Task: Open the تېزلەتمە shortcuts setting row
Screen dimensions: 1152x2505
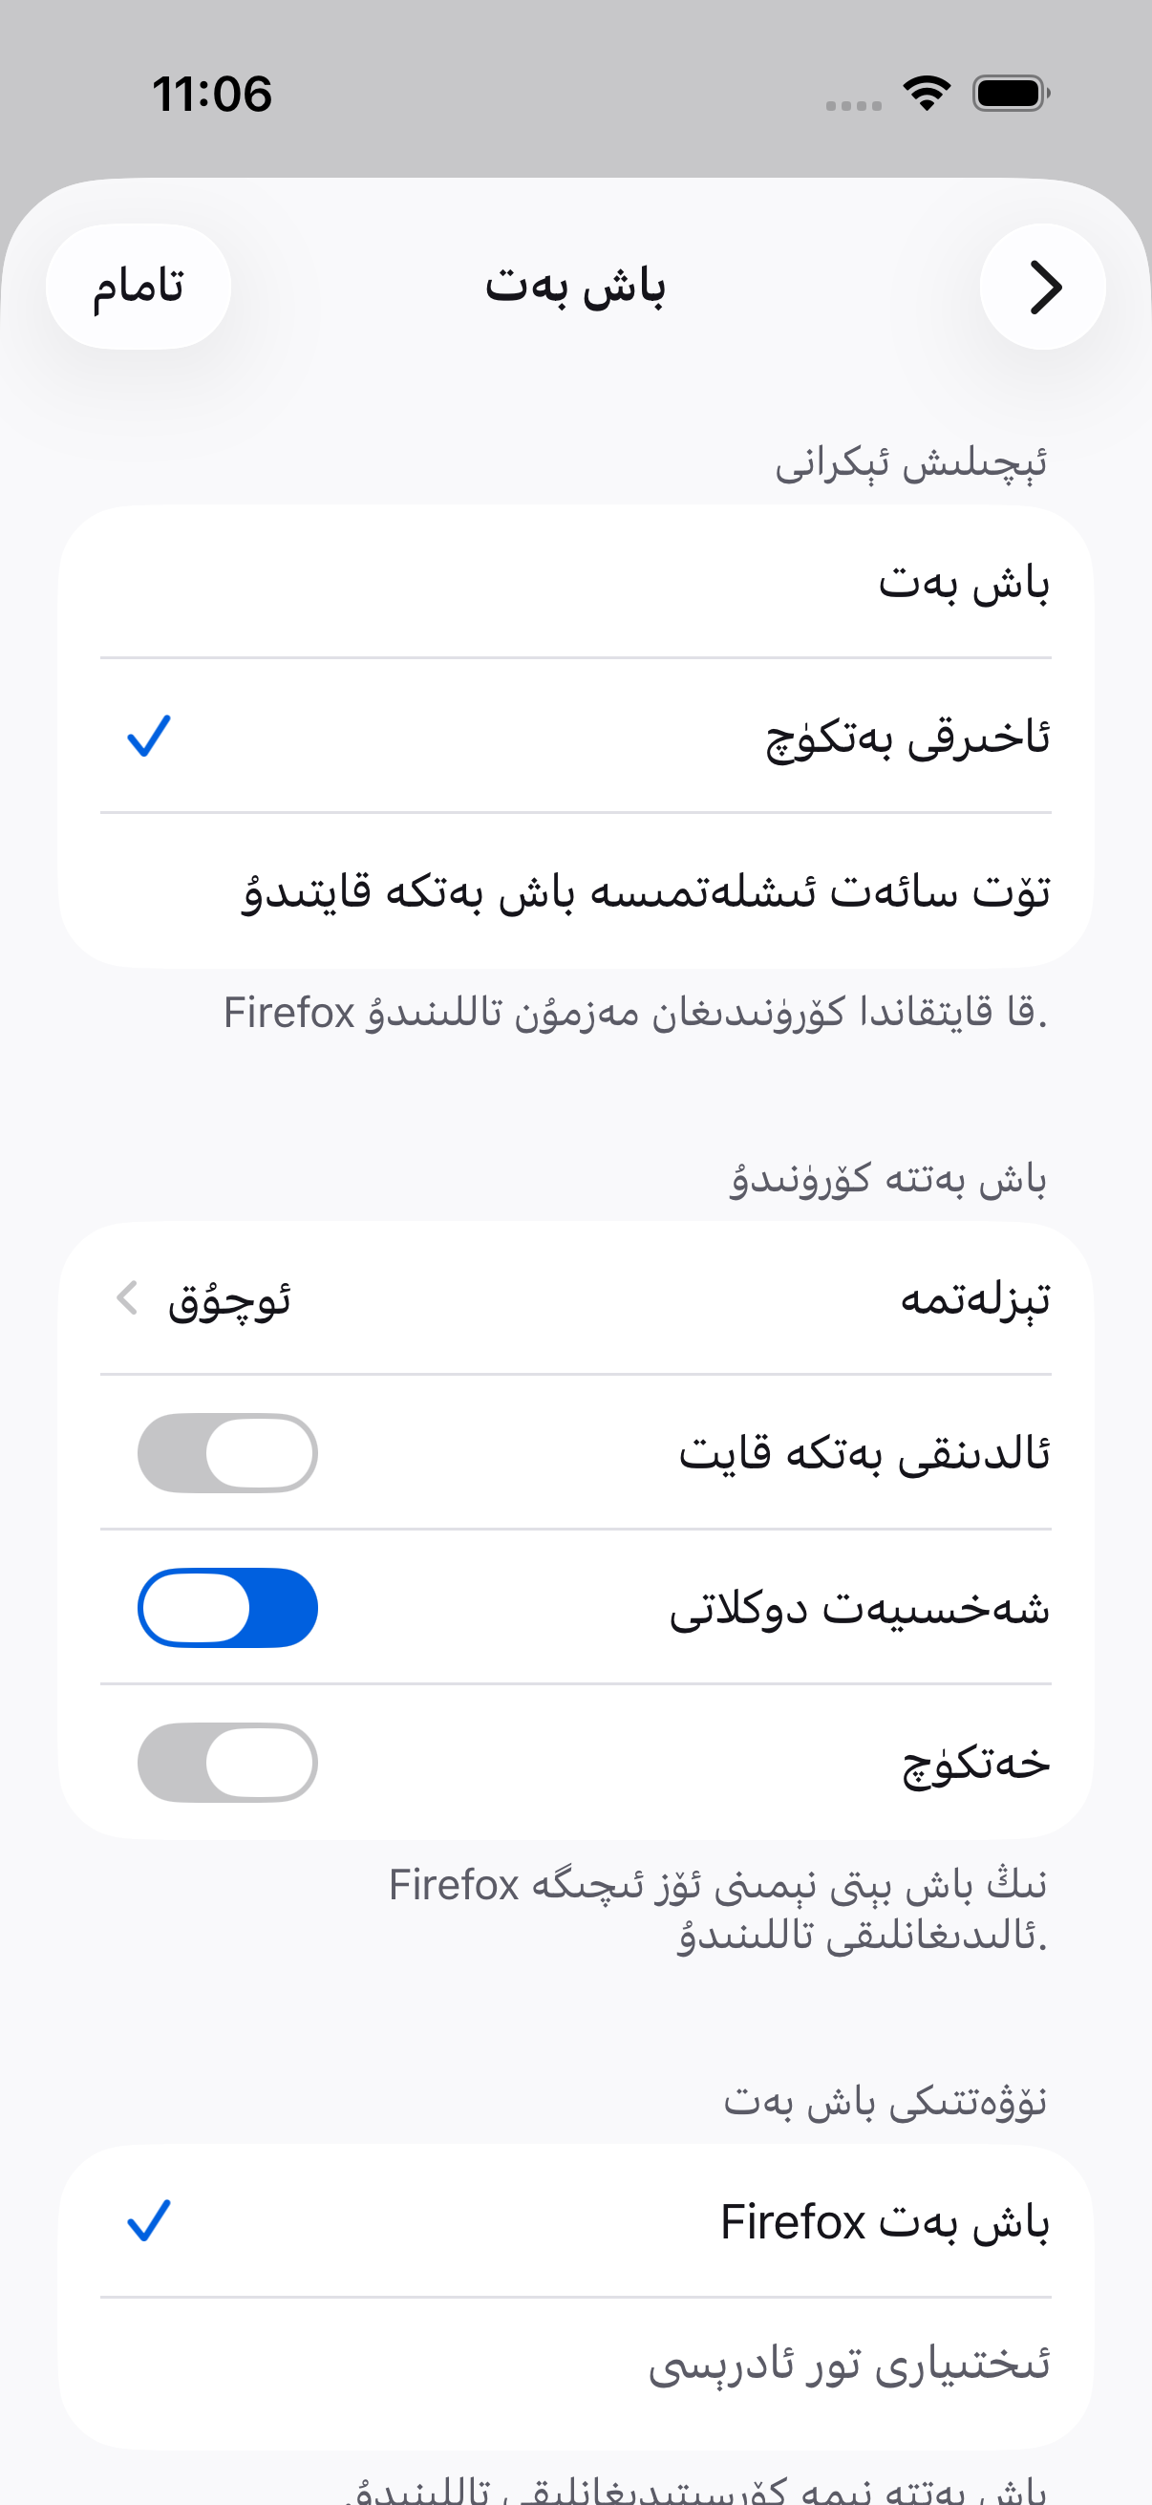Action: 575,1298
